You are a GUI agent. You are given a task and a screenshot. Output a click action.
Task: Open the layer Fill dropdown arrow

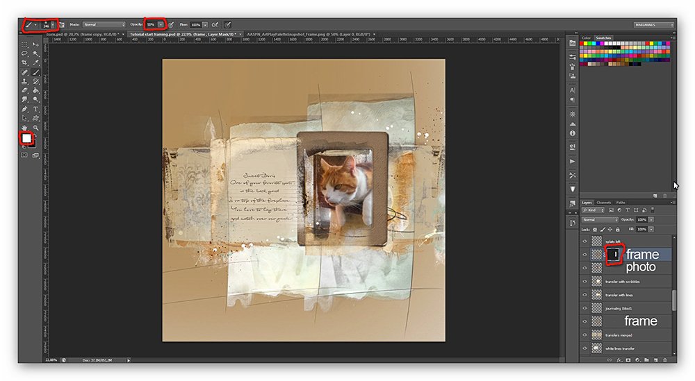tap(651, 229)
